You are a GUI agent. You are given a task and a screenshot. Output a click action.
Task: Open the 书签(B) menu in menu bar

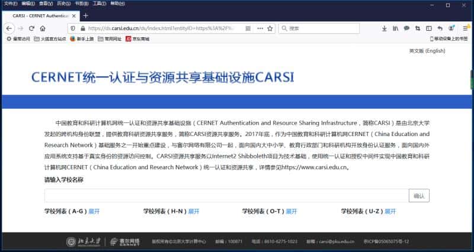pyautogui.click(x=81, y=4)
